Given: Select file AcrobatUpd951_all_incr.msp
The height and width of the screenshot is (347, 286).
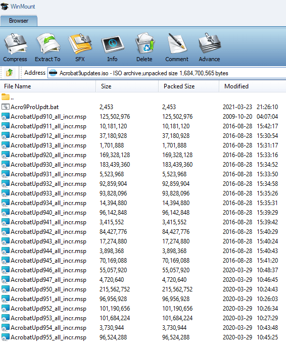Looking at the screenshot, I should tap(49, 299).
